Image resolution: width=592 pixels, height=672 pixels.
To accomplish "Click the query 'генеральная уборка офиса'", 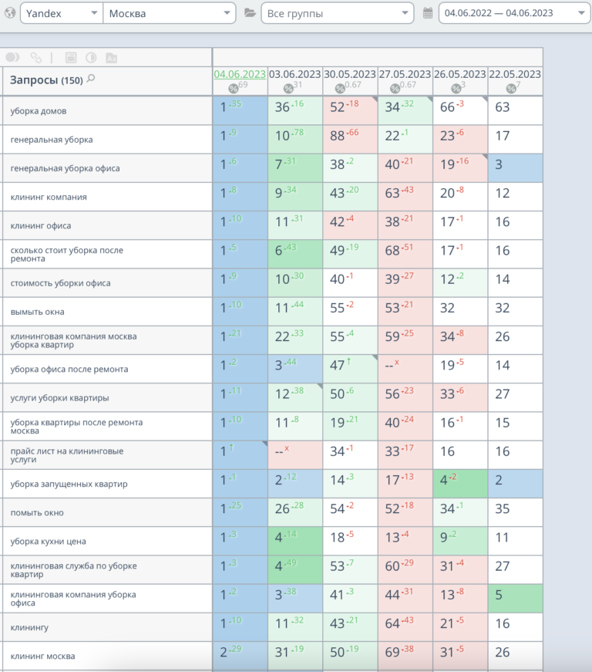I will 66,168.
